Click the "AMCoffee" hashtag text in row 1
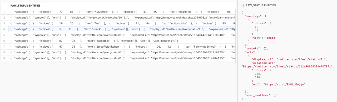The width and height of the screenshot is (337, 102). (101, 12)
